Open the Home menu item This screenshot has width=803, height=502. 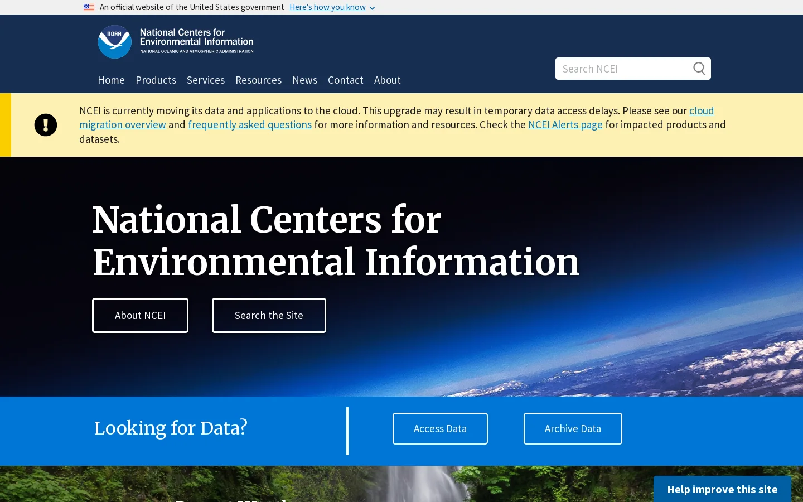coord(111,80)
